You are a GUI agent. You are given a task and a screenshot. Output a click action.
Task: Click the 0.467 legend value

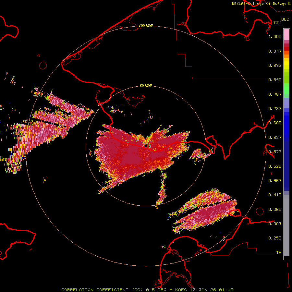[275, 181]
